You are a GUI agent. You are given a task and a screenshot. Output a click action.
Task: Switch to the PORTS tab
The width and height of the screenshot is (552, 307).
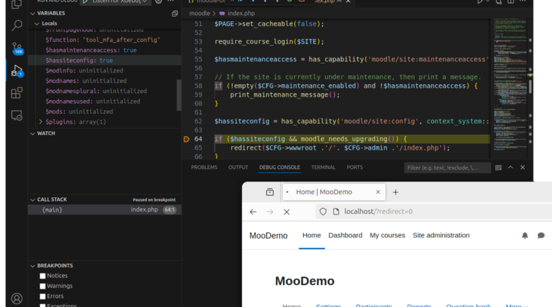click(355, 168)
